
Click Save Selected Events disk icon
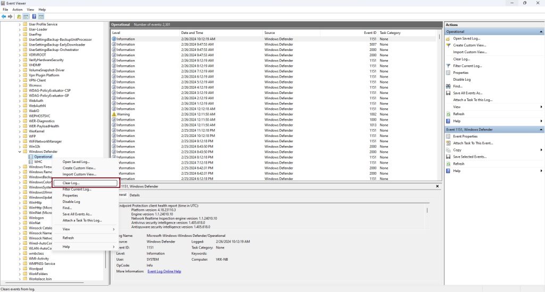tap(448, 157)
